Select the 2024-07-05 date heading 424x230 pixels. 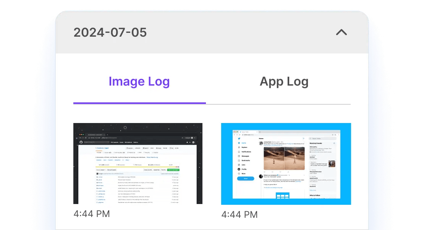pyautogui.click(x=110, y=32)
